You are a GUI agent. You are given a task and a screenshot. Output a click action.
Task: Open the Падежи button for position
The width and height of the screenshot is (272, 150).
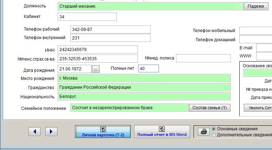(x=256, y=6)
